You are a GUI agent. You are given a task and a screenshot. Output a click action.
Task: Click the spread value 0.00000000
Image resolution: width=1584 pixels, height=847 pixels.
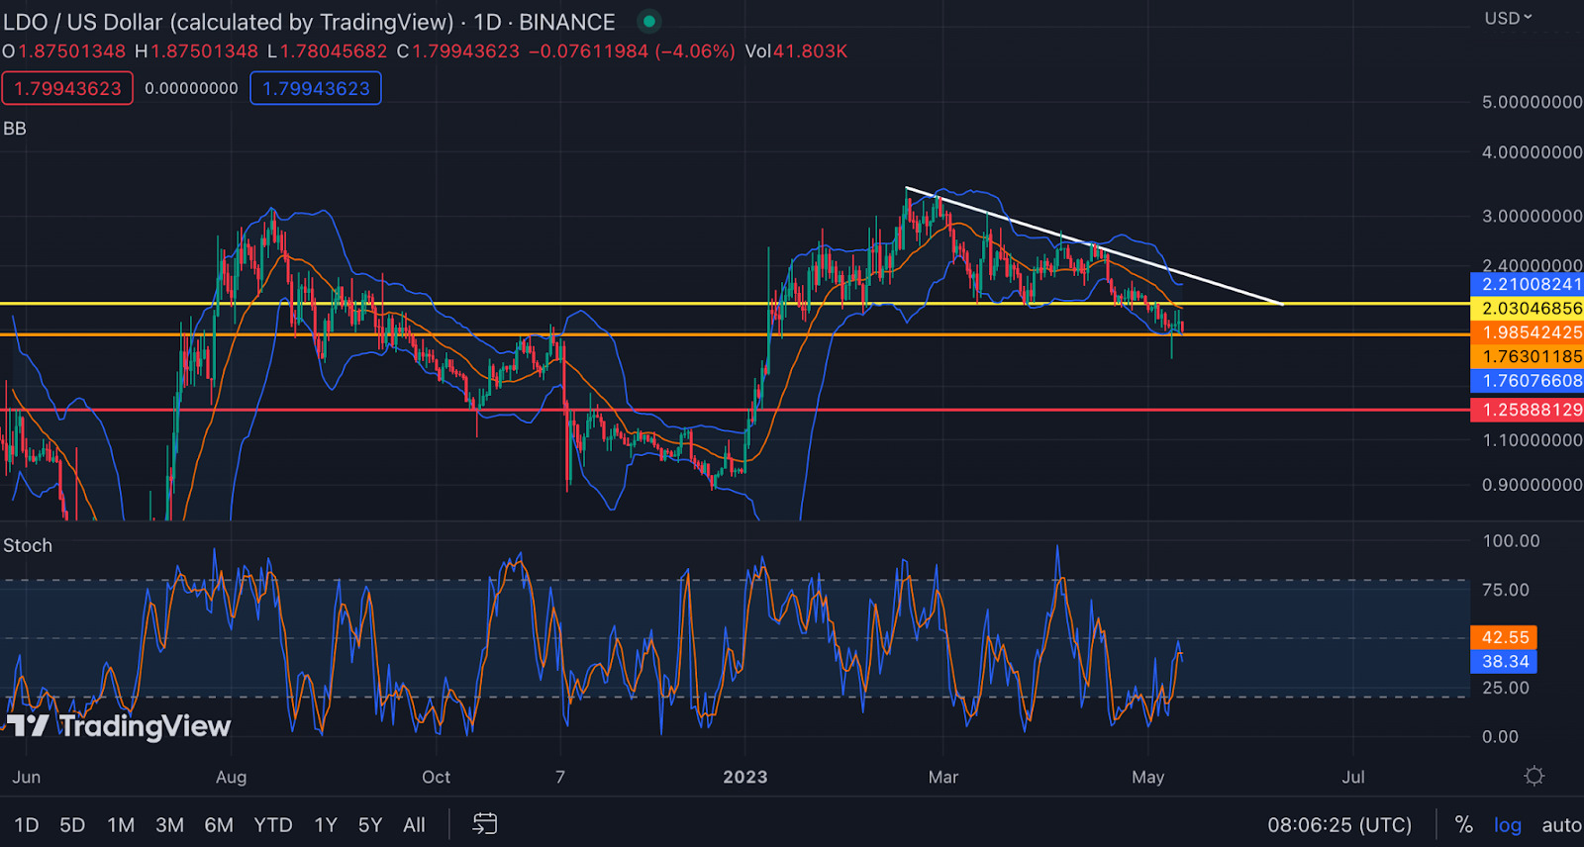[x=191, y=88]
